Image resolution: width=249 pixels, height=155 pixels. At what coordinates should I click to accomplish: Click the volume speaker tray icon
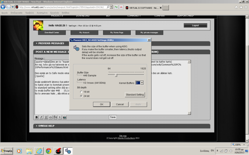point(231,151)
